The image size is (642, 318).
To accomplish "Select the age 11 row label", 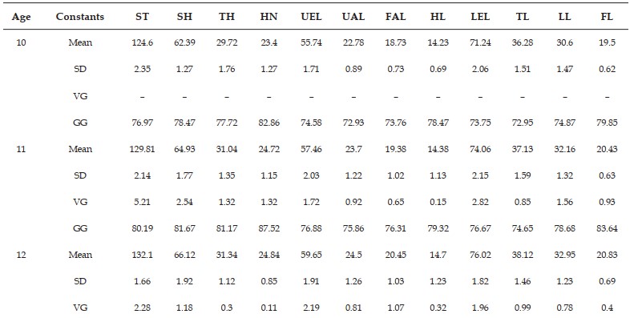I will point(21,149).
